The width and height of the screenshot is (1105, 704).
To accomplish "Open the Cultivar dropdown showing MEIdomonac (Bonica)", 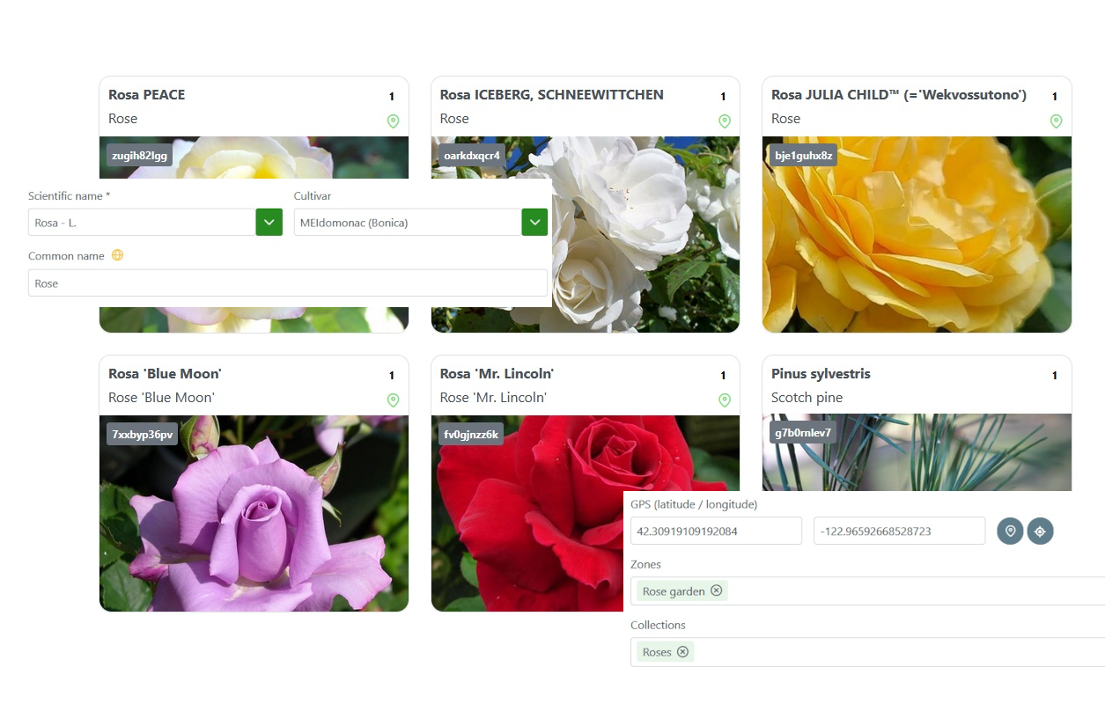I will (x=534, y=222).
